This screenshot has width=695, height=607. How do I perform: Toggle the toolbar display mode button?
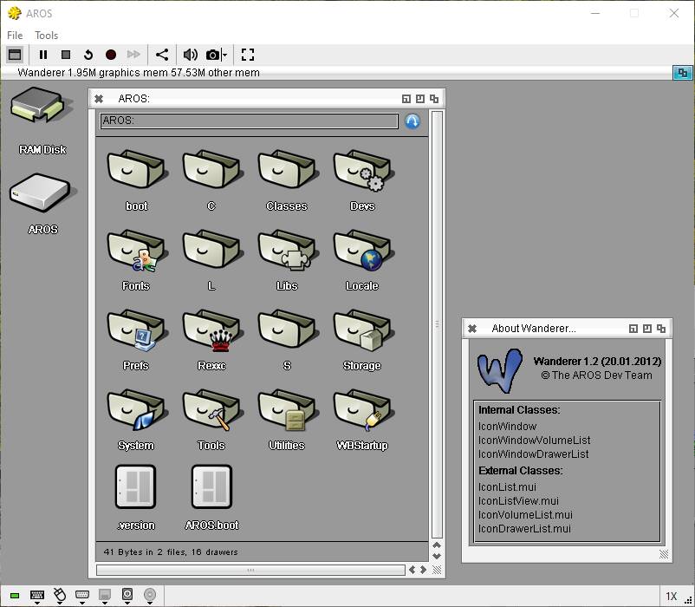pos(14,55)
